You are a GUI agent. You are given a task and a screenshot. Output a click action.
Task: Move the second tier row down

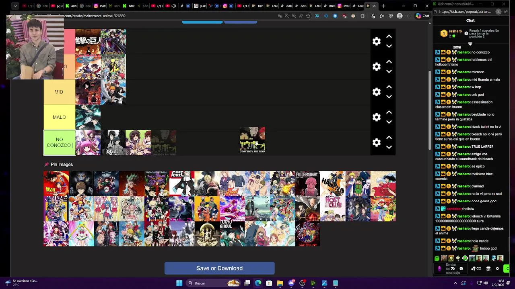coord(389,71)
